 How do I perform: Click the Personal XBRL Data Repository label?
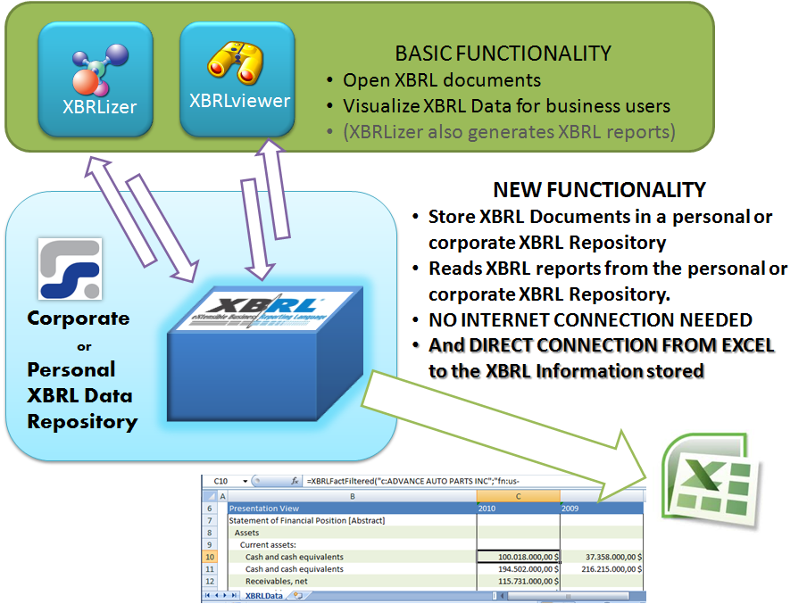point(82,395)
